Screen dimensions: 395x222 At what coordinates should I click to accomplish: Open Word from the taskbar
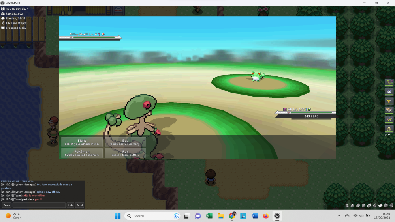click(254, 216)
